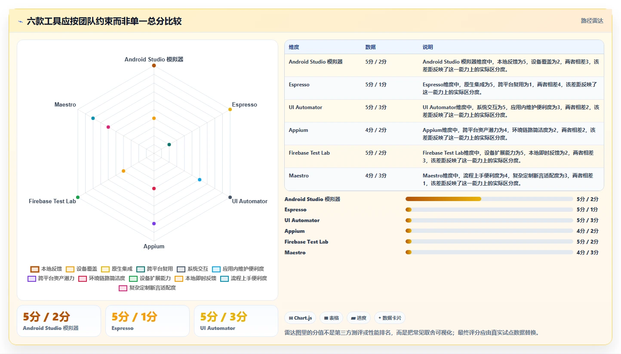
Task: Toggle the 跨平台复用 legend item
Action: [x=154, y=269]
